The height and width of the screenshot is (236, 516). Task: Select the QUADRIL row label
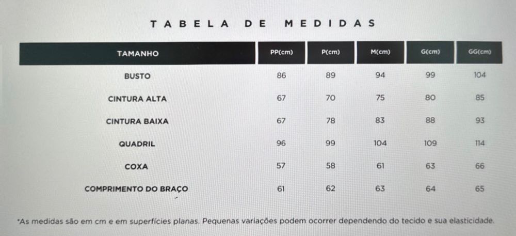[137, 144]
